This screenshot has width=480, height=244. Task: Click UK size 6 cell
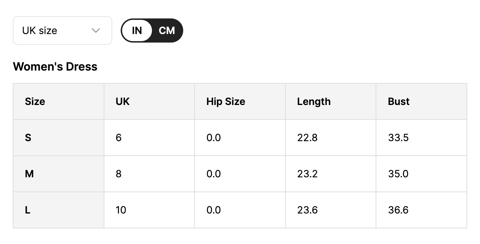click(x=119, y=138)
